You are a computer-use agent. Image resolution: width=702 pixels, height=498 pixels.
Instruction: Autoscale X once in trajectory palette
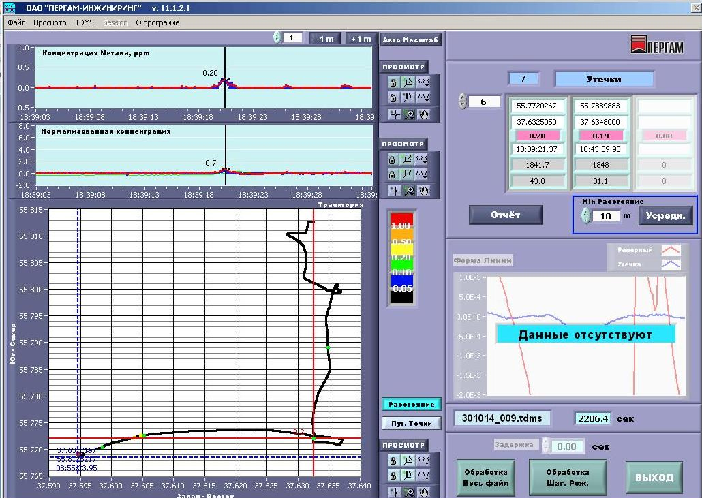click(408, 461)
